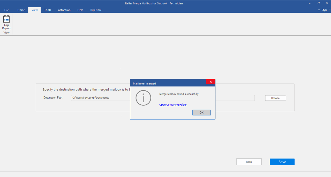Click OK in Mailboxes merged dialog

(201, 112)
